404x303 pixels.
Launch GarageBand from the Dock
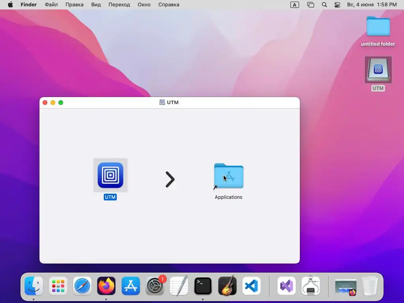(227, 286)
